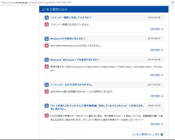The width and height of the screenshot is (175, 140).
Task: Click the answer text starting 使用可能です
Action: [106, 68]
